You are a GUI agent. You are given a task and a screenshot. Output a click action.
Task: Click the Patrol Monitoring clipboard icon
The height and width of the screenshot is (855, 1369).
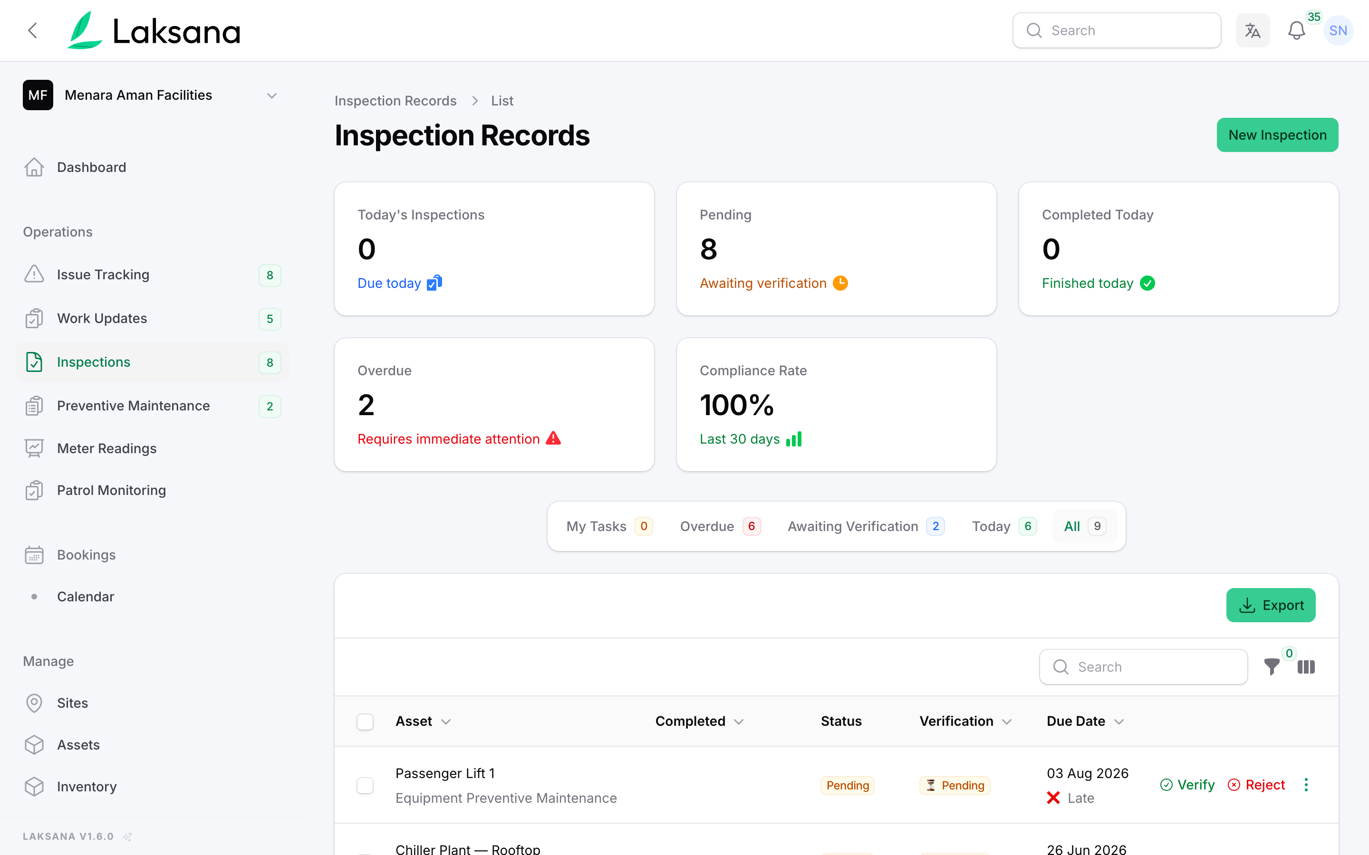click(x=34, y=490)
